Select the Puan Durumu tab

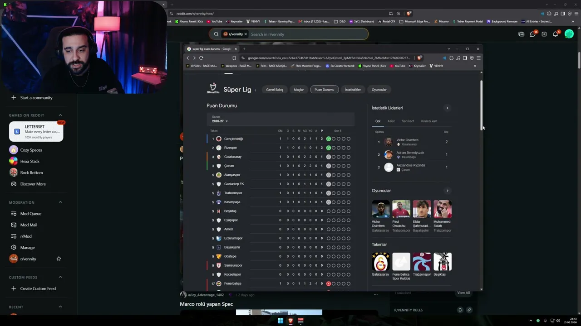[325, 90]
